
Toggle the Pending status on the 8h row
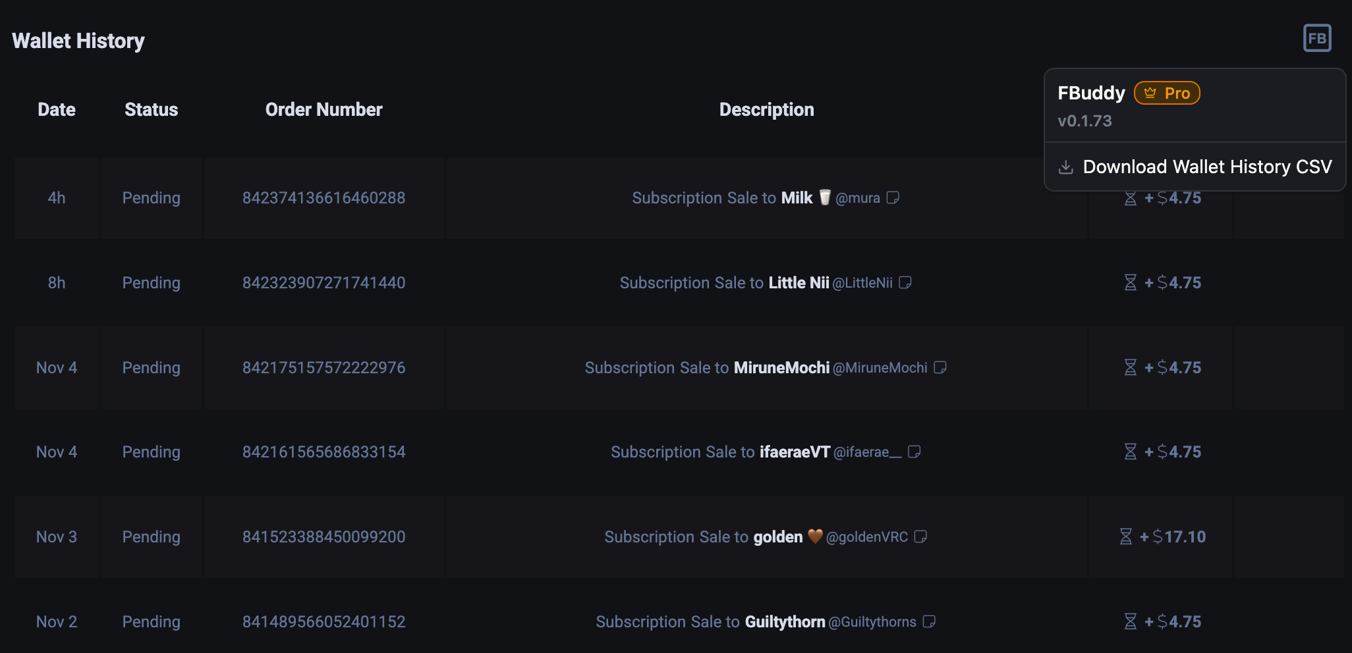point(151,282)
